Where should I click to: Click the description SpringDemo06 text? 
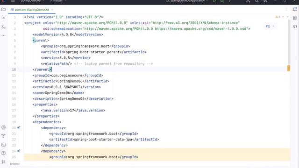[x=72, y=98]
